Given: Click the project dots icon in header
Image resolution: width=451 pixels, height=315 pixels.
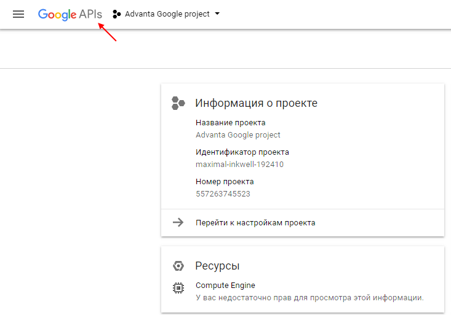Looking at the screenshot, I should click(x=117, y=14).
